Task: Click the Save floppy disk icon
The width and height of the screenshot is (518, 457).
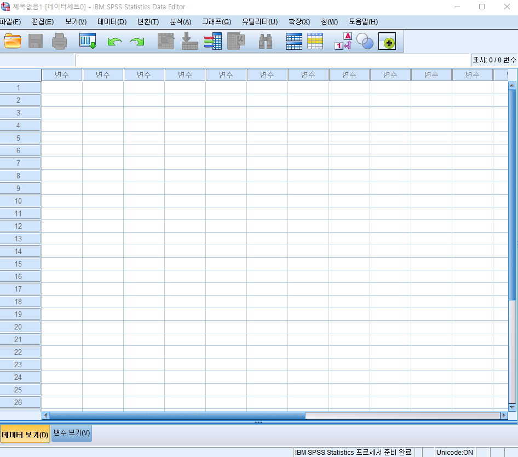Action: pyautogui.click(x=36, y=41)
